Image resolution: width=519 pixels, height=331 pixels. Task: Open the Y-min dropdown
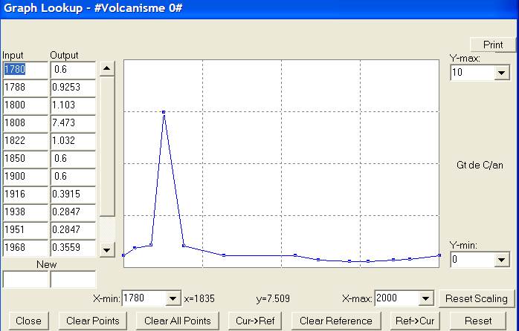point(500,260)
